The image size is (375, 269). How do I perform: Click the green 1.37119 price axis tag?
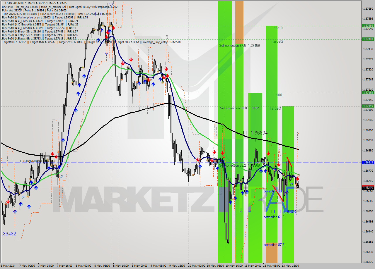click(x=368, y=106)
